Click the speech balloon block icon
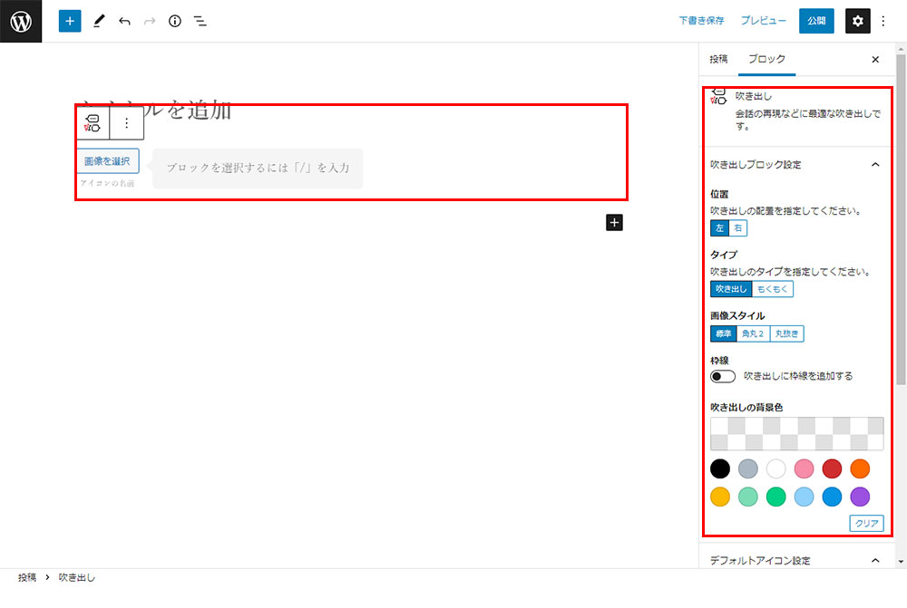Screen dimensions: 907x608 [x=93, y=123]
